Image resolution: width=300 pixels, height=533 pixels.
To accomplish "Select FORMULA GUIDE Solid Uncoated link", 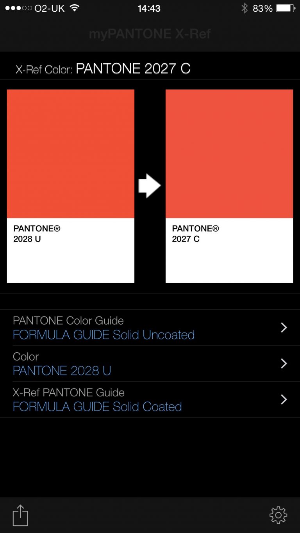I will 104,335.
